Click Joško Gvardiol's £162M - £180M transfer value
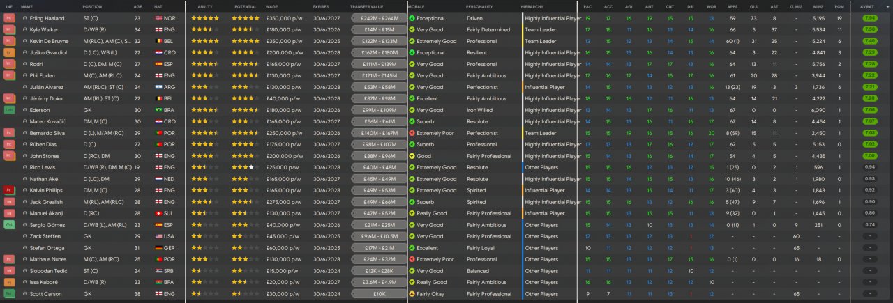 click(380, 52)
